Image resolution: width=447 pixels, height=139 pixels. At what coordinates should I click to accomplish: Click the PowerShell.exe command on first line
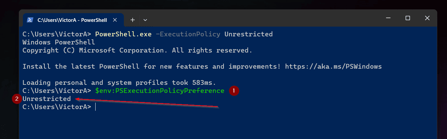pyautogui.click(x=124, y=34)
